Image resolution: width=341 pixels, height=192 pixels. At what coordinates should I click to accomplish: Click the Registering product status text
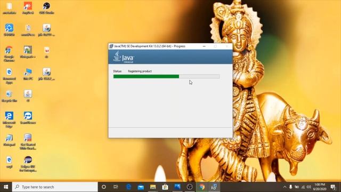click(x=140, y=71)
